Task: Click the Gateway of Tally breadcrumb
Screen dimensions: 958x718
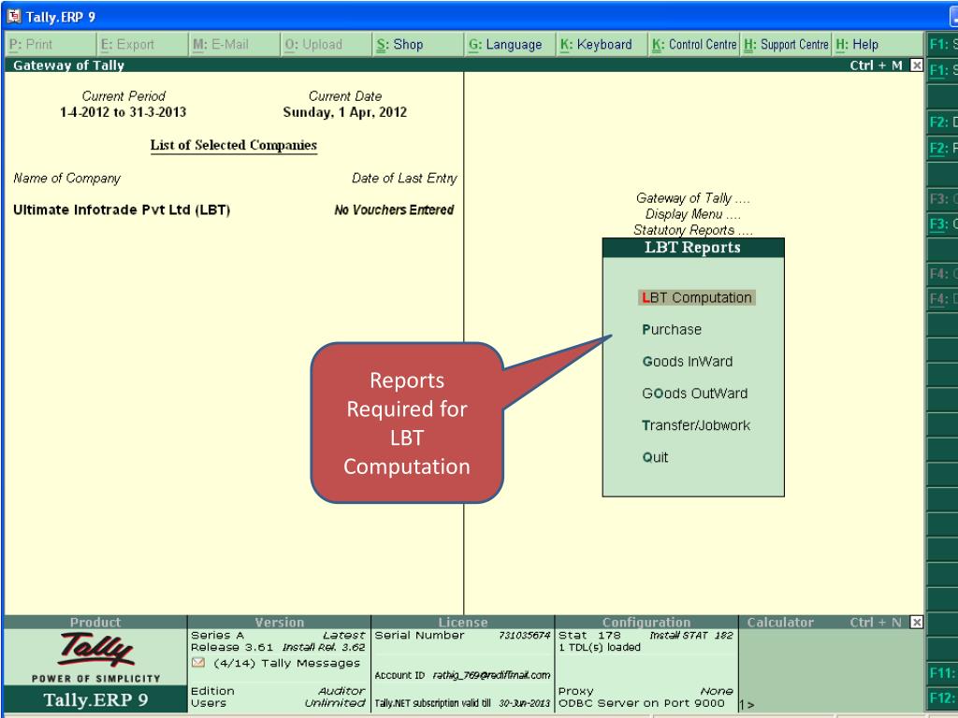Action: click(x=693, y=198)
